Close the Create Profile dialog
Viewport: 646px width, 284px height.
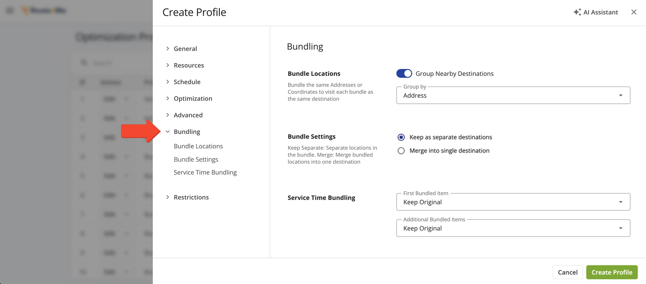(x=634, y=12)
